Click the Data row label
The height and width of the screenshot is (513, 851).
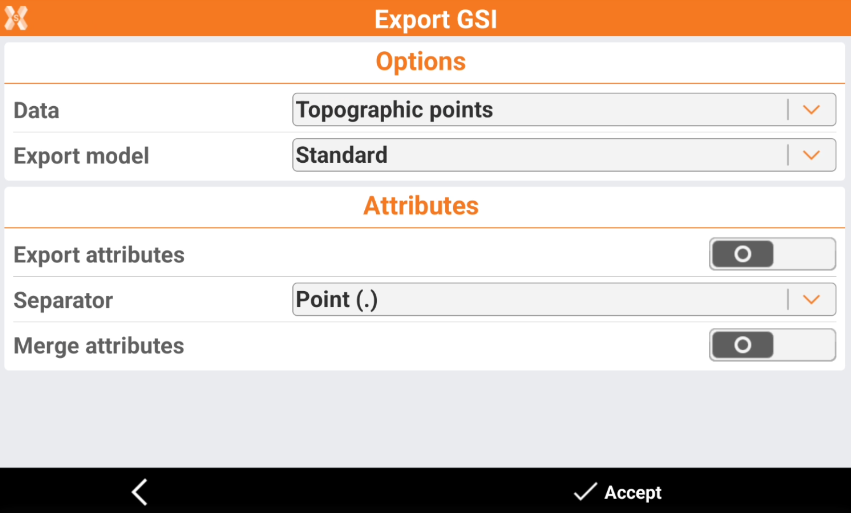[x=36, y=110]
